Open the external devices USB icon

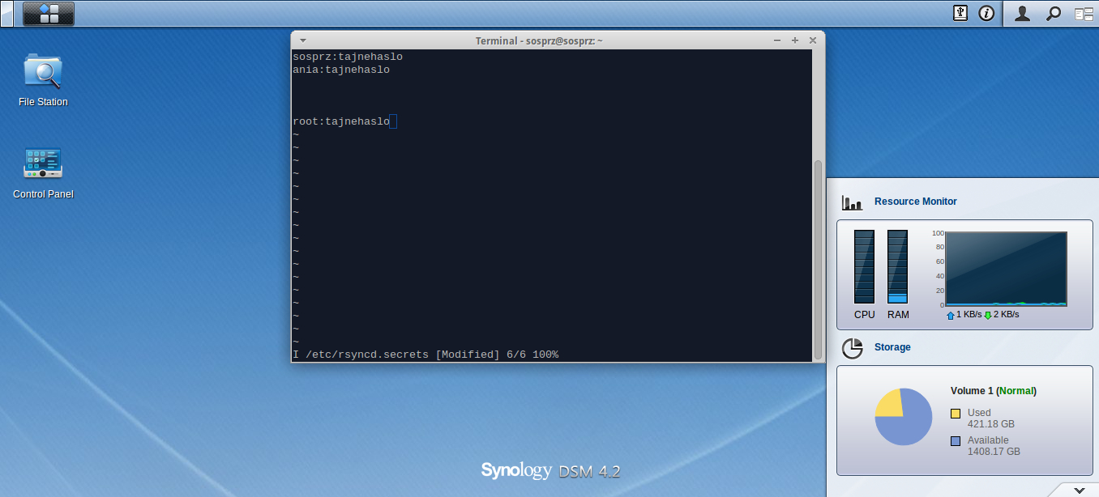coord(960,13)
